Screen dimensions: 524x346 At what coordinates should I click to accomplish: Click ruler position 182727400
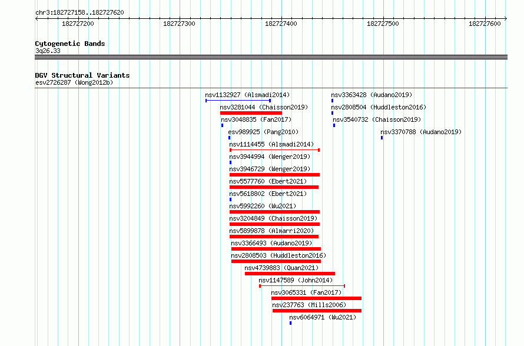pyautogui.click(x=281, y=24)
